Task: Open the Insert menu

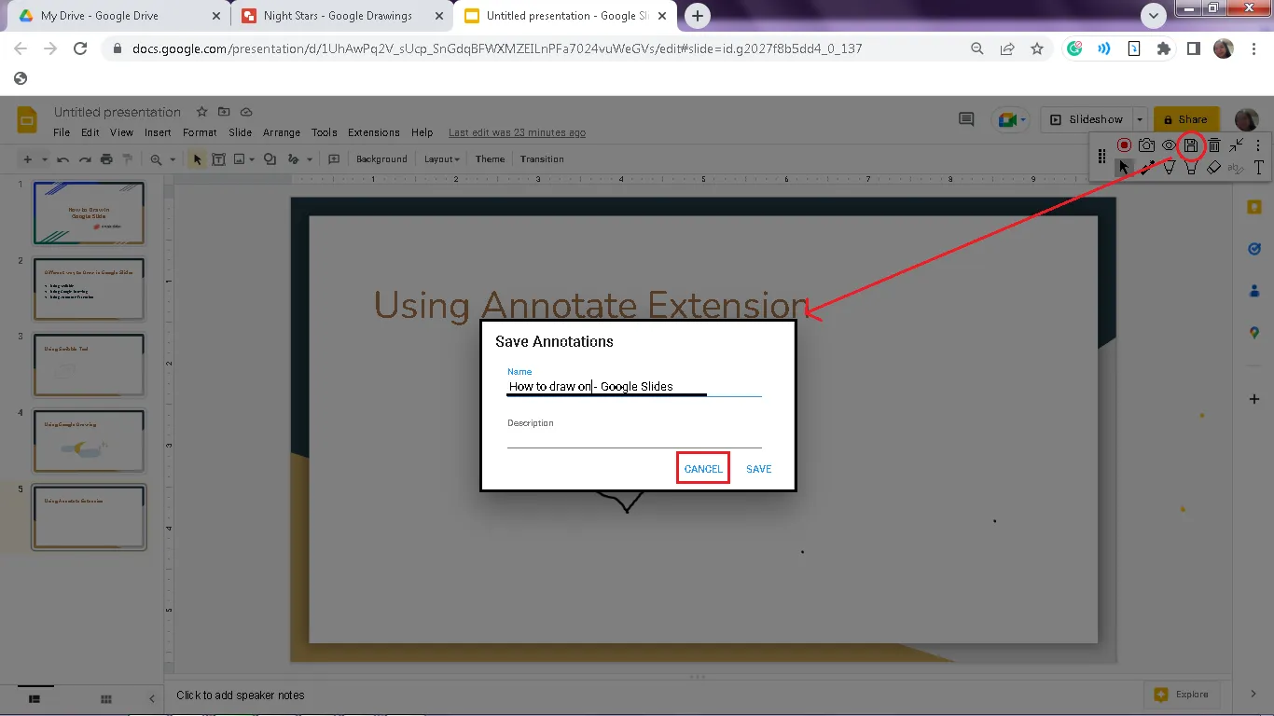Action: [x=158, y=132]
